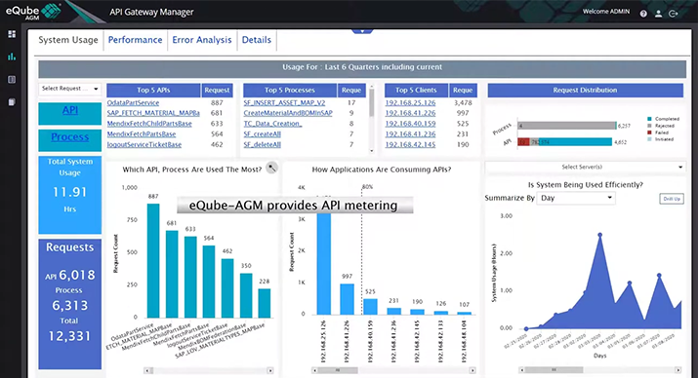
Task: Open the SAP_FETCH_MATERIAL_MAPBa link
Action: click(x=153, y=113)
